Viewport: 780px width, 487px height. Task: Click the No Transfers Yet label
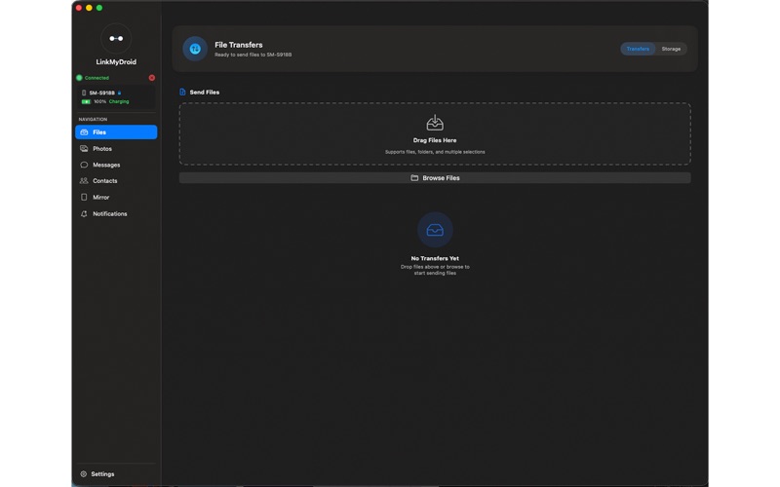435,258
